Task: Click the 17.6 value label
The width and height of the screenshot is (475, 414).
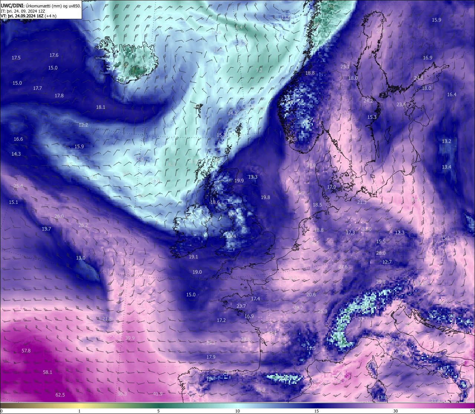Action: coord(54,55)
